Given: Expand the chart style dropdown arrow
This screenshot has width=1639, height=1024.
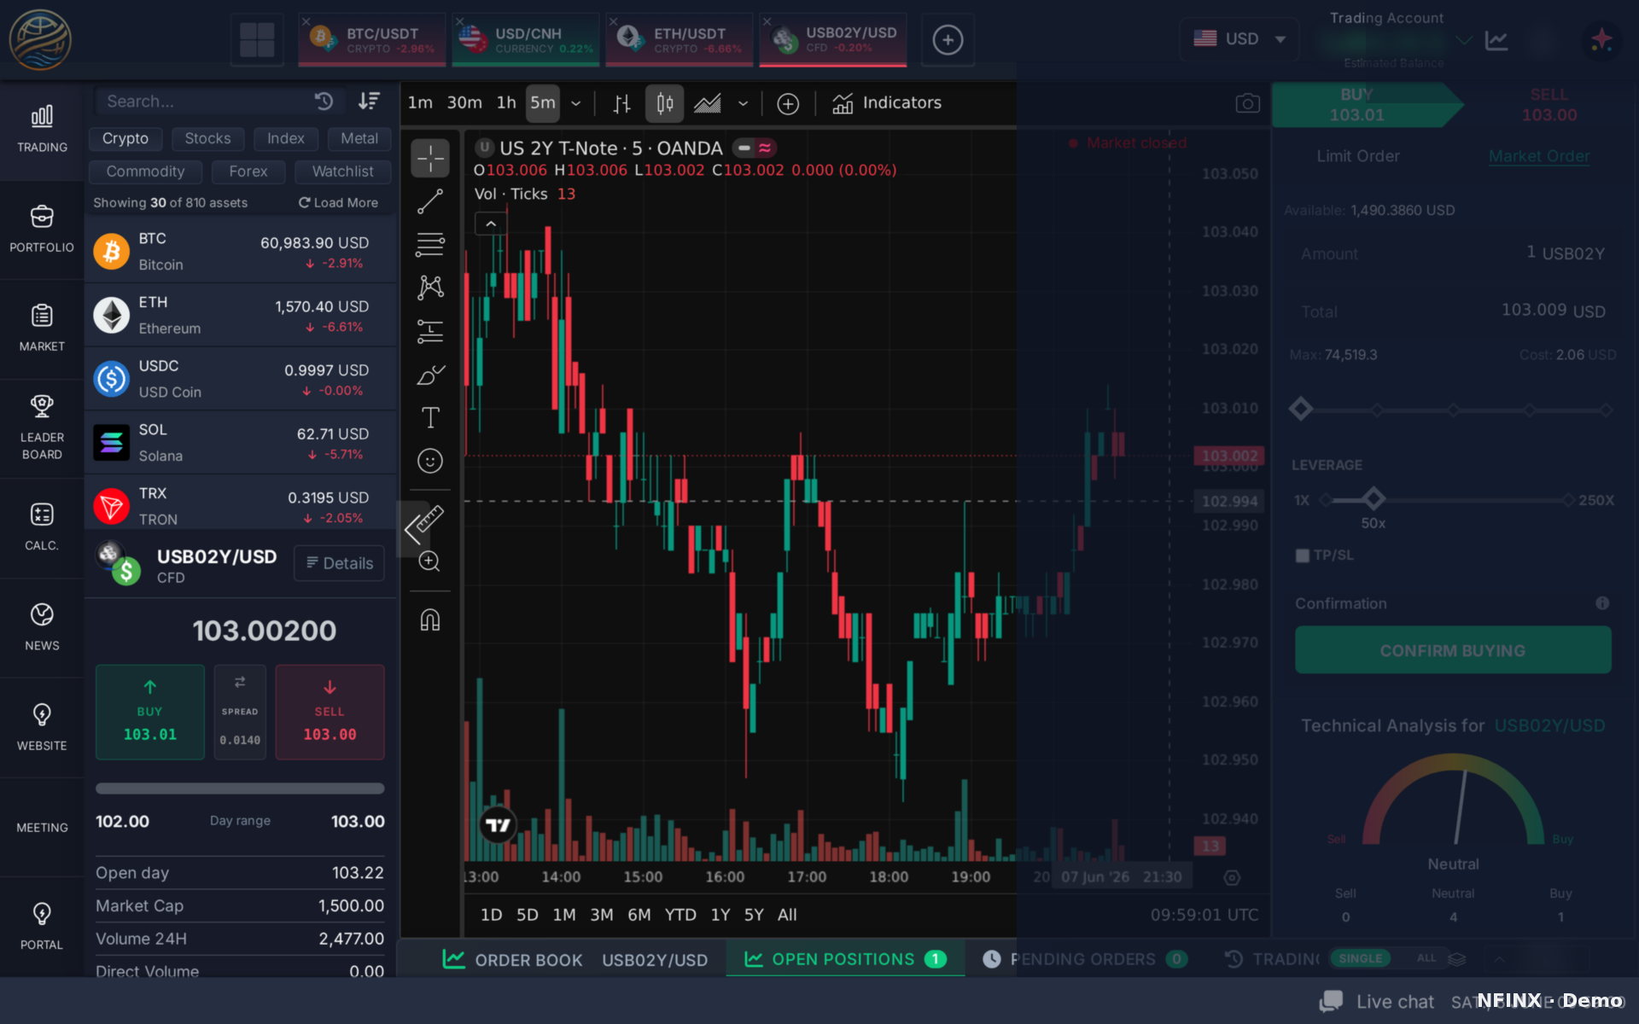Looking at the screenshot, I should pos(744,104).
